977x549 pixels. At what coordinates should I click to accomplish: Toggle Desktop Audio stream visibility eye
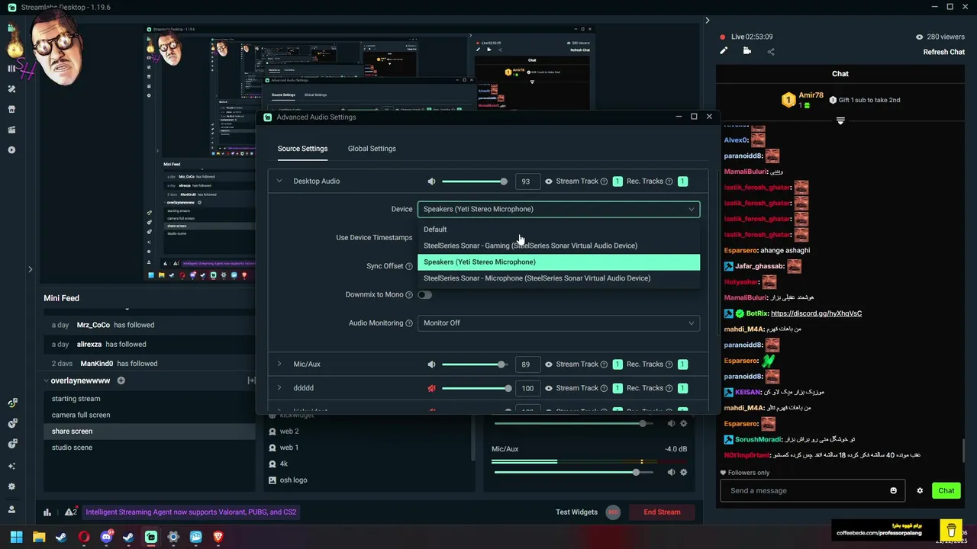click(548, 181)
